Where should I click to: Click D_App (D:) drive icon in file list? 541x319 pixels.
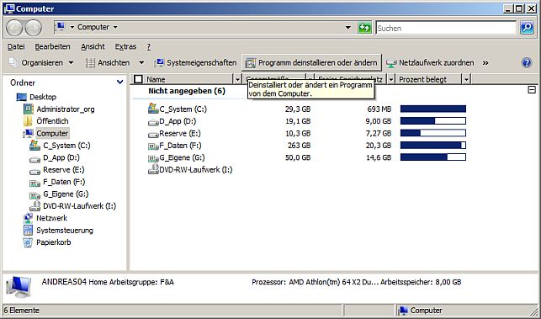[x=153, y=121]
